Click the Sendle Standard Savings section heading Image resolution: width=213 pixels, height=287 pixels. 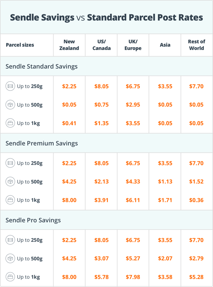42,66
